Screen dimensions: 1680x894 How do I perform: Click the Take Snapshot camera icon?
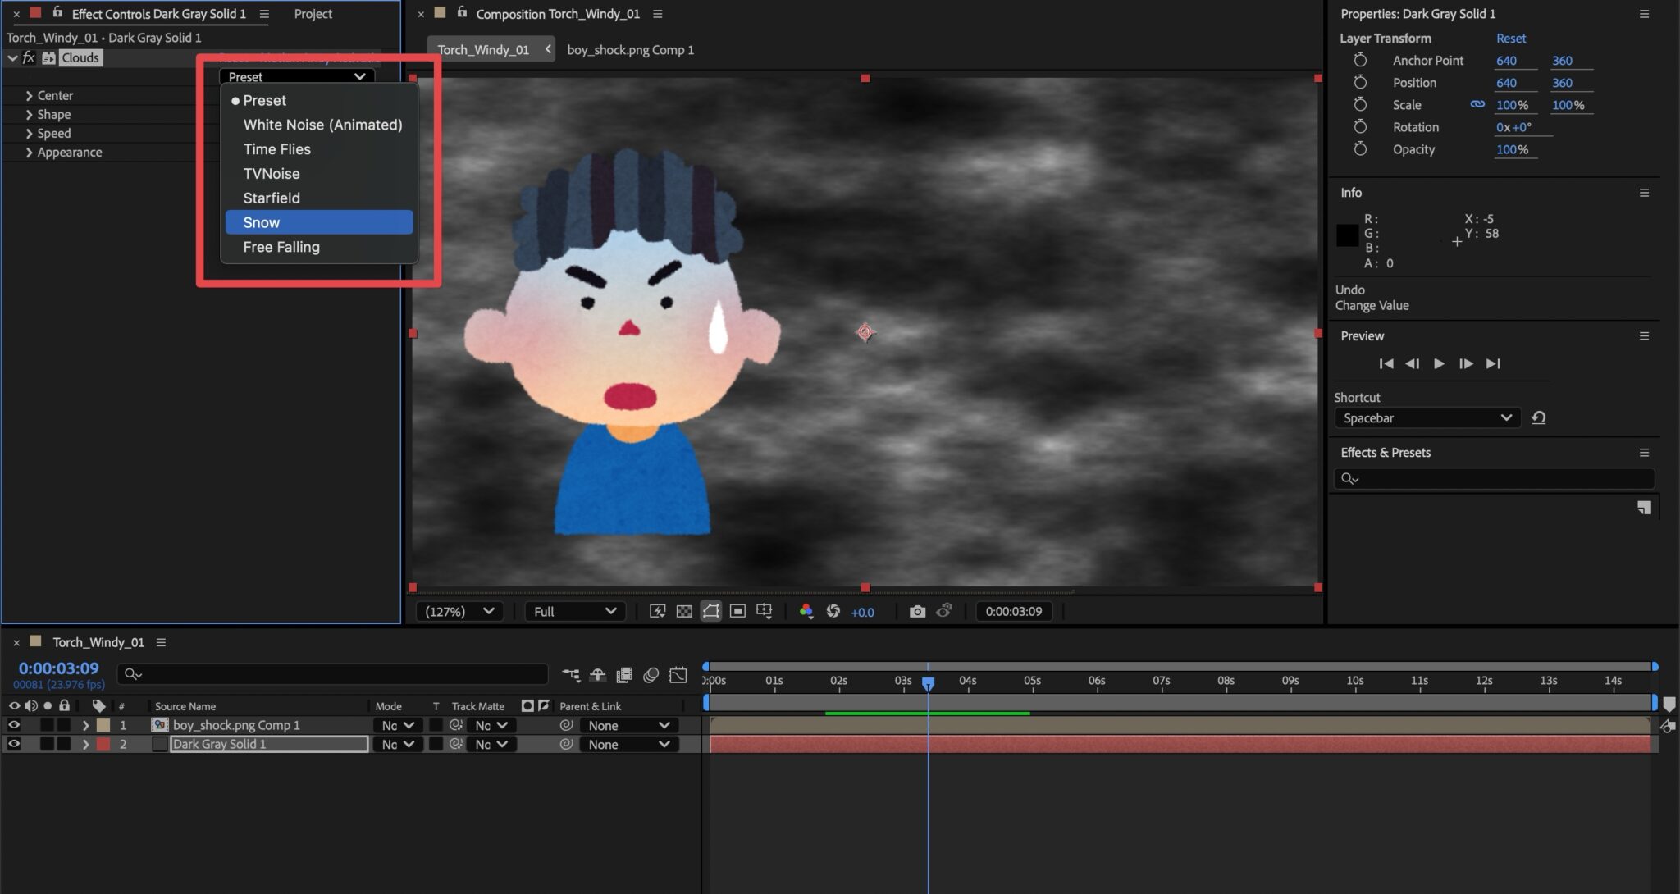pyautogui.click(x=917, y=611)
